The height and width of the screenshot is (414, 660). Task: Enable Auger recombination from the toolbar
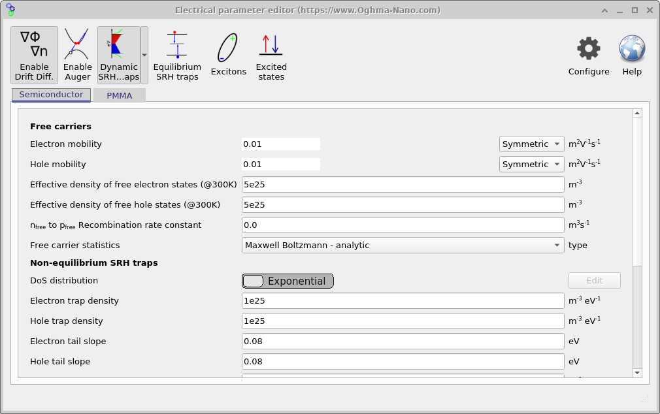coord(77,55)
